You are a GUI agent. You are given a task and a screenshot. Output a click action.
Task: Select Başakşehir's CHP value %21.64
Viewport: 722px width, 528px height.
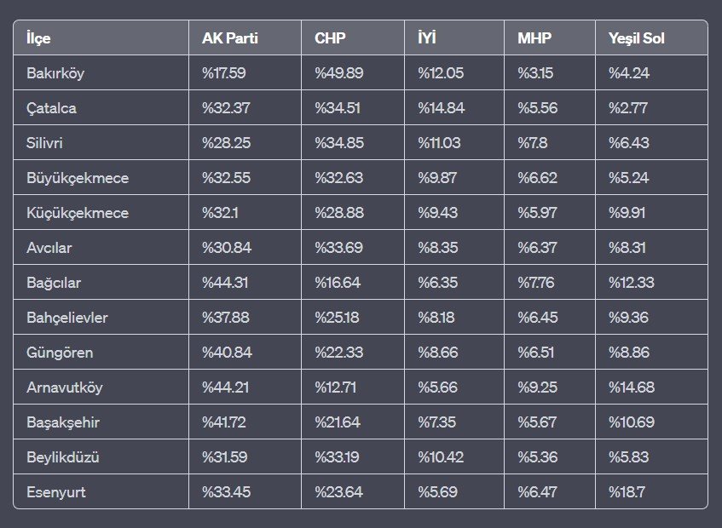click(338, 422)
